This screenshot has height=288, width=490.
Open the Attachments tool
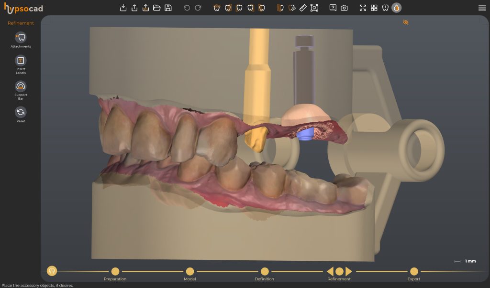tap(21, 38)
